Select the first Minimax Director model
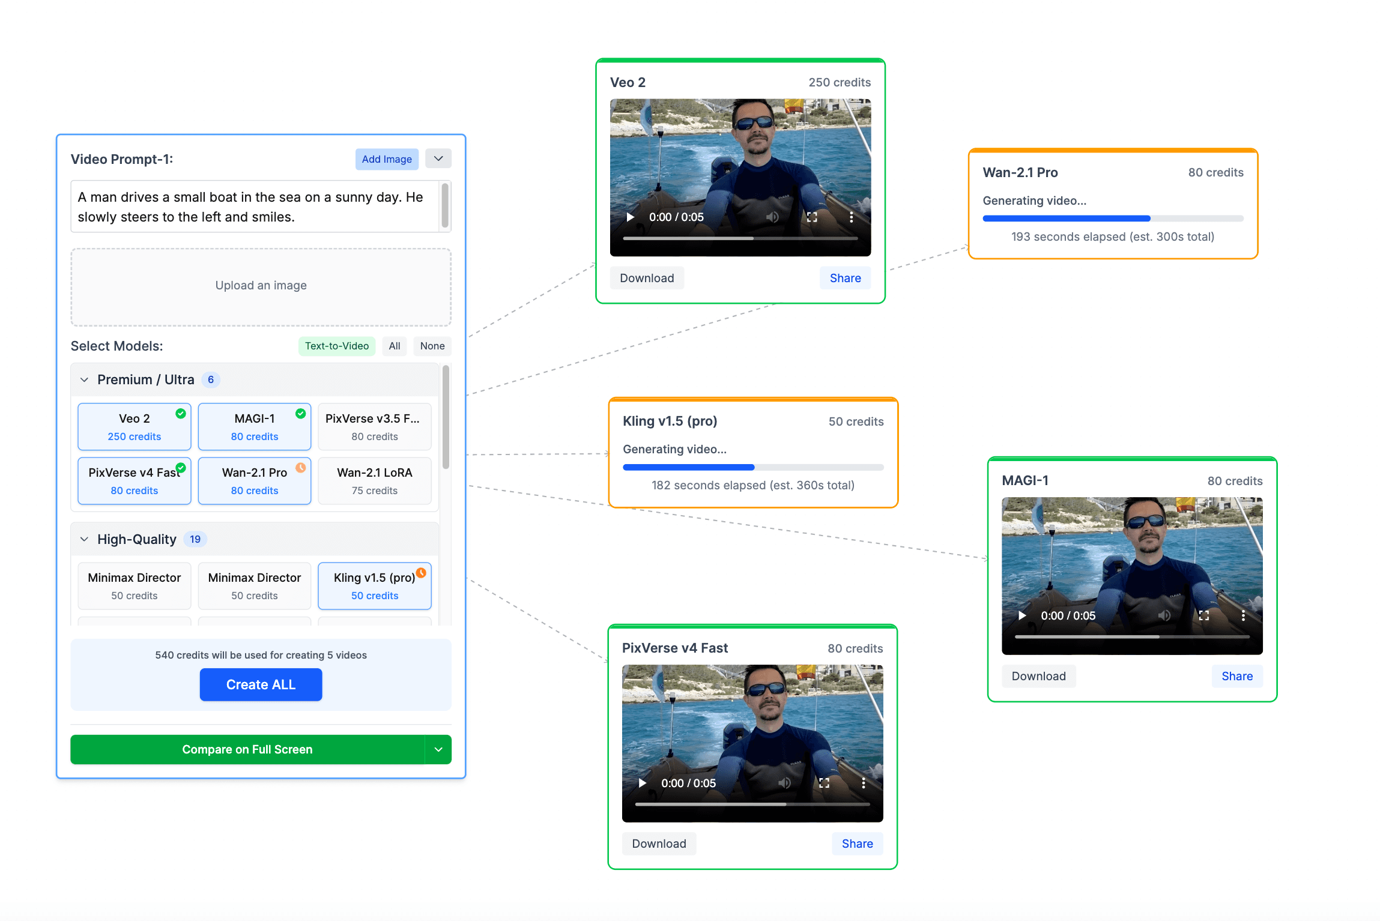Screen dimensions: 1380x921 tap(135, 586)
